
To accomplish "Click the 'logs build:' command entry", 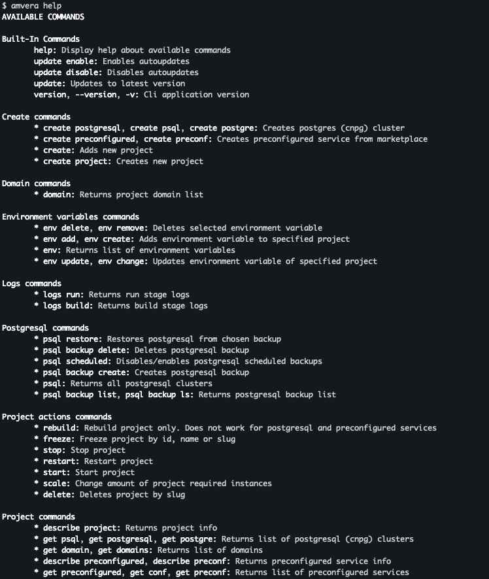I will (x=68, y=305).
